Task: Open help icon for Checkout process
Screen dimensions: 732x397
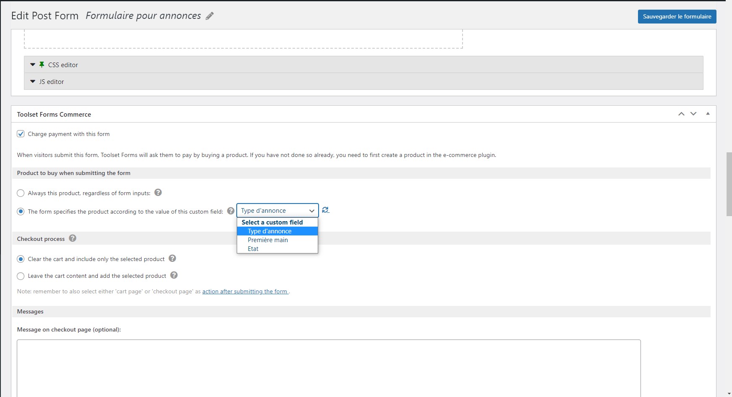Action: (73, 238)
